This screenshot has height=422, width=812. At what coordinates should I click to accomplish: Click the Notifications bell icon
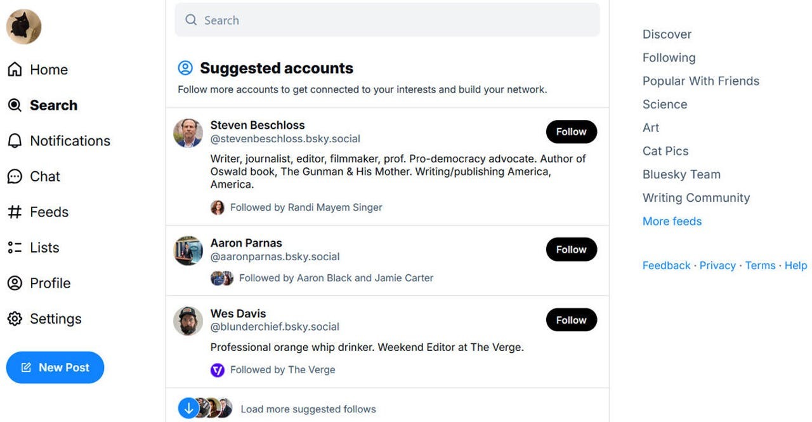pyautogui.click(x=15, y=141)
